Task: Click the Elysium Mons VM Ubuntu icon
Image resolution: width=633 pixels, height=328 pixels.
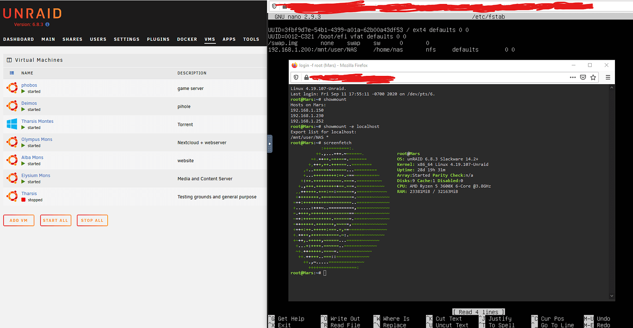Action: pos(12,178)
